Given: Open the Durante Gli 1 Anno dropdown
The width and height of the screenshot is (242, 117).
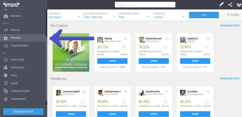Looking at the screenshot, I should pos(169,15).
